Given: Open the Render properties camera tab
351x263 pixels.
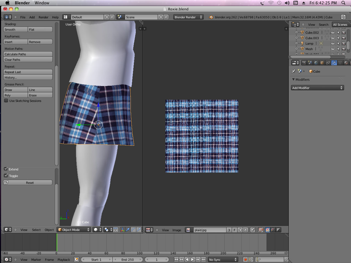Looking at the screenshot, I should 304,63.
